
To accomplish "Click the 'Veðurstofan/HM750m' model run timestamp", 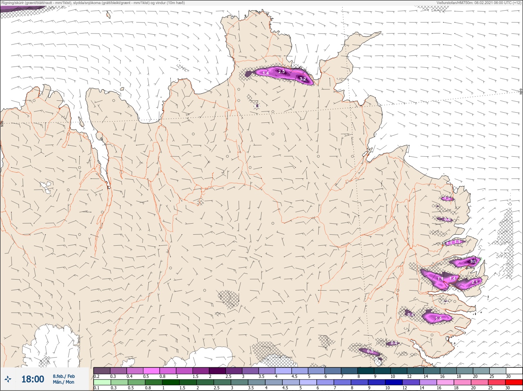I will [479, 3].
